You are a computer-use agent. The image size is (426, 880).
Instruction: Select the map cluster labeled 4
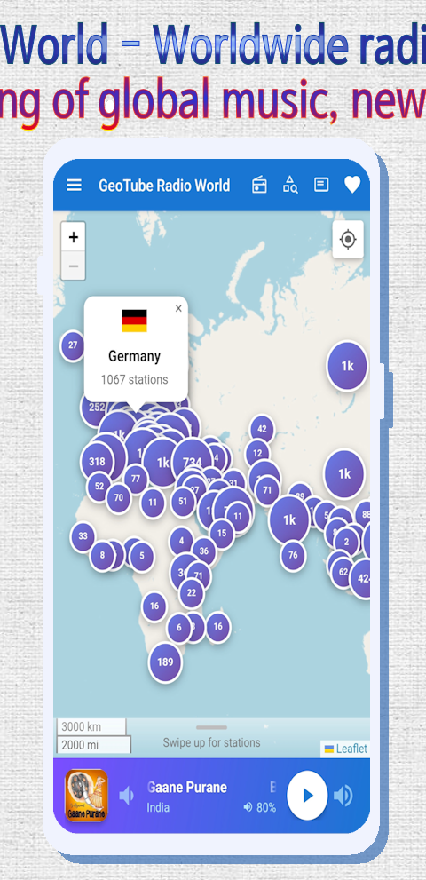[x=181, y=542]
